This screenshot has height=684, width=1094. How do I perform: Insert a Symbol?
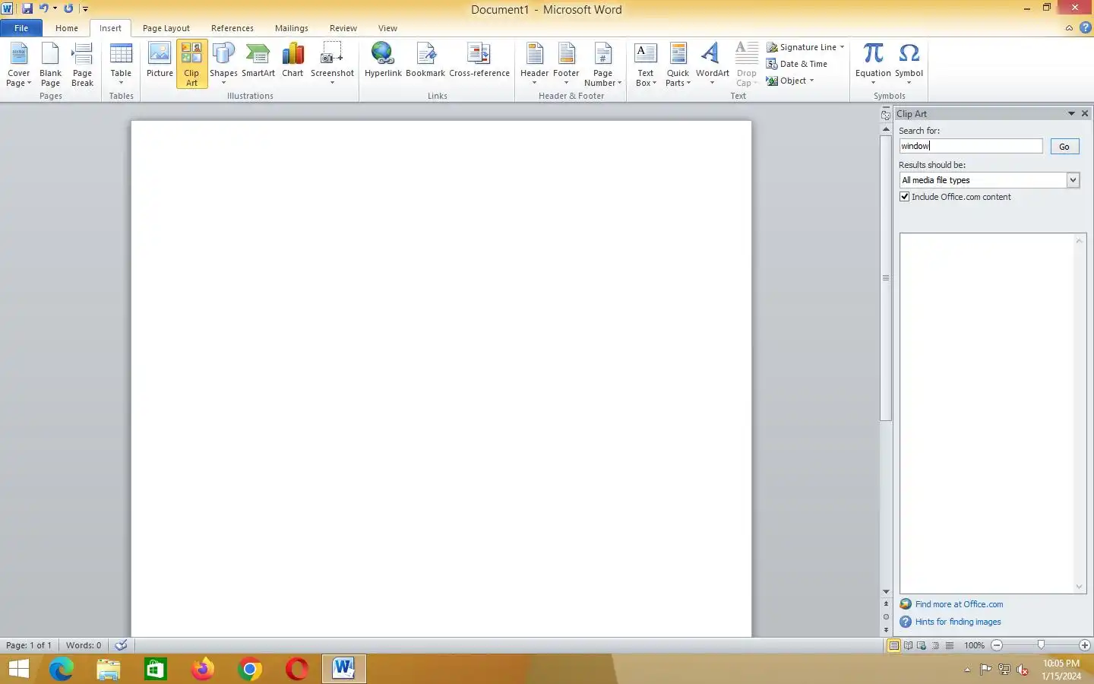coord(909,65)
